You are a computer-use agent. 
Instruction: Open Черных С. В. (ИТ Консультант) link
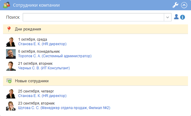(44, 68)
